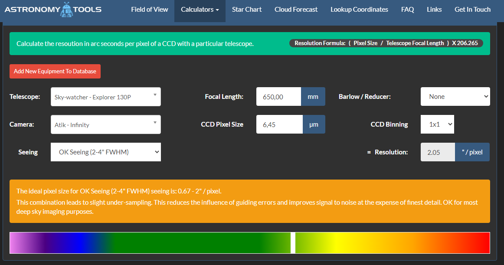
Task: Click the CCD Pixel Size input field
Action: (279, 124)
